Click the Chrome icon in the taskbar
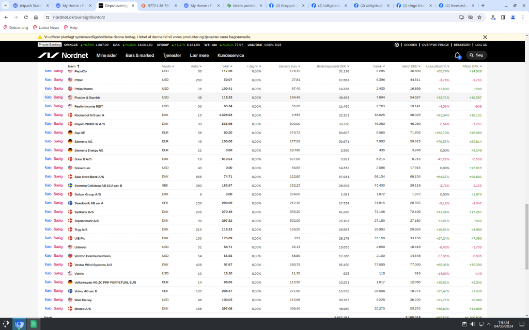 tap(19, 324)
